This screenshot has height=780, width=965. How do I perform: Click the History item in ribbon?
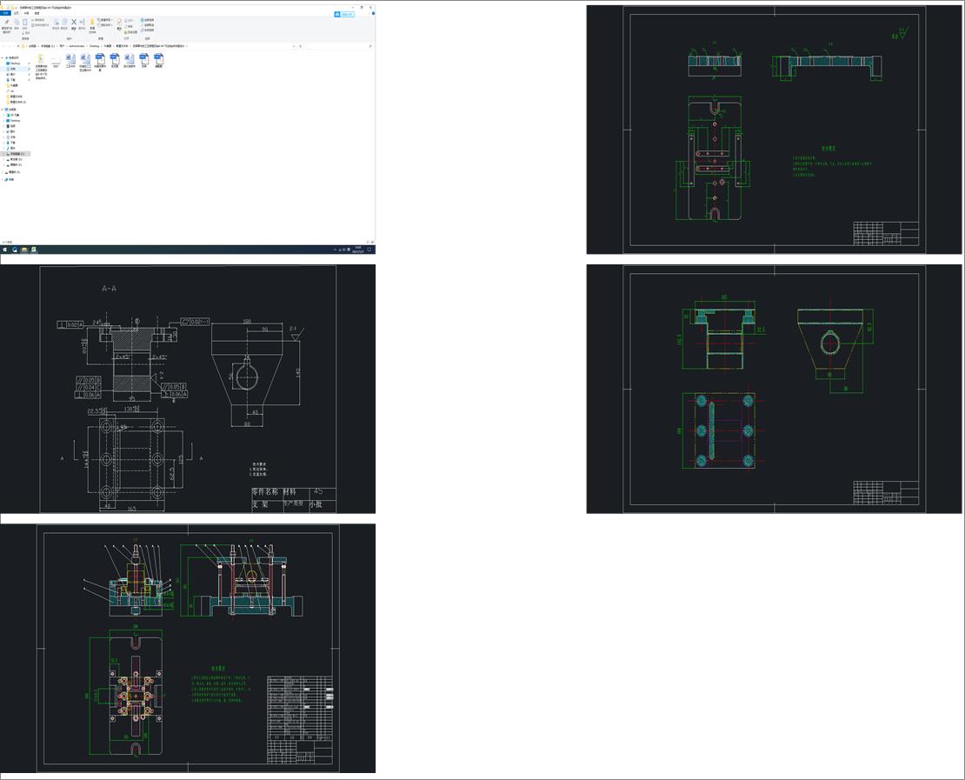[130, 32]
